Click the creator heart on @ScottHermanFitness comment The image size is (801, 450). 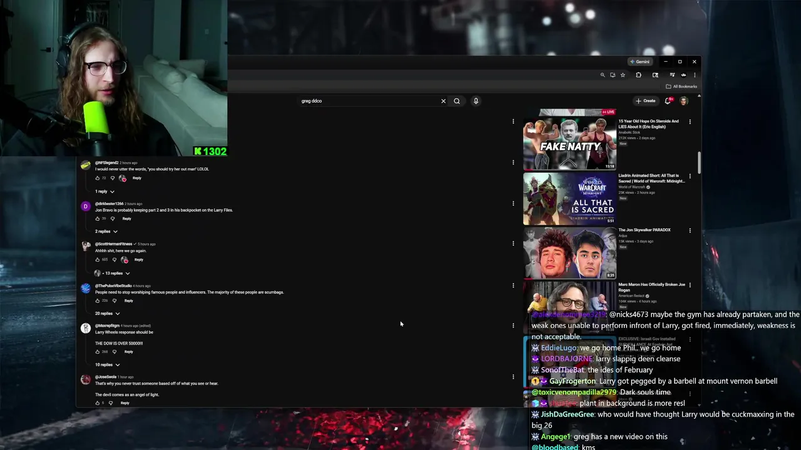[125, 259]
